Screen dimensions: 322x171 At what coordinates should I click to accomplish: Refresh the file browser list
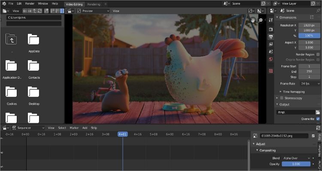39,11
